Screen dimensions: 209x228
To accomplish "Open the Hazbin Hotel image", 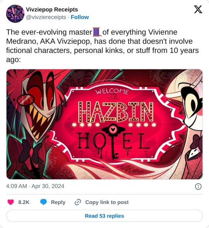I will (104, 124).
